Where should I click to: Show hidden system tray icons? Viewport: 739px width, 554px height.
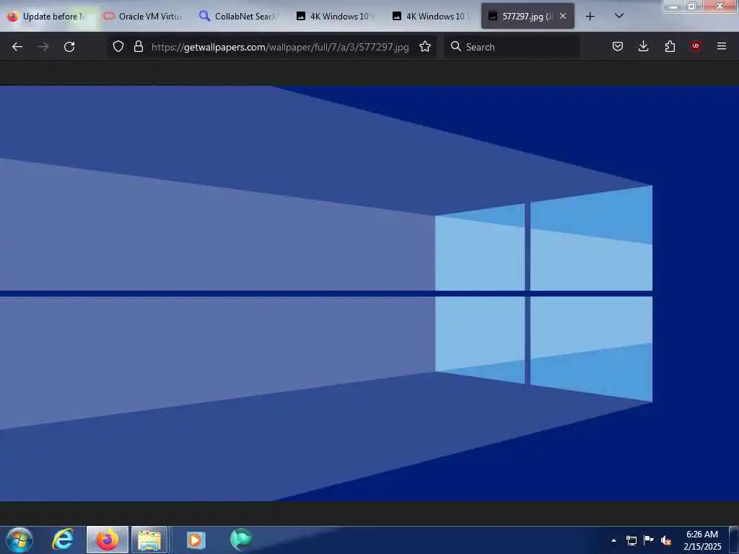(613, 540)
